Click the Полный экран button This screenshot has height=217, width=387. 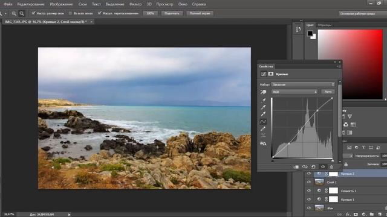pyautogui.click(x=200, y=13)
